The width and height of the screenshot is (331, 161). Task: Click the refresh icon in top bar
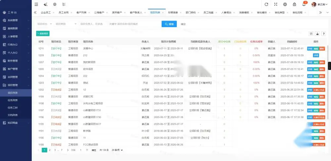pos(266,4)
